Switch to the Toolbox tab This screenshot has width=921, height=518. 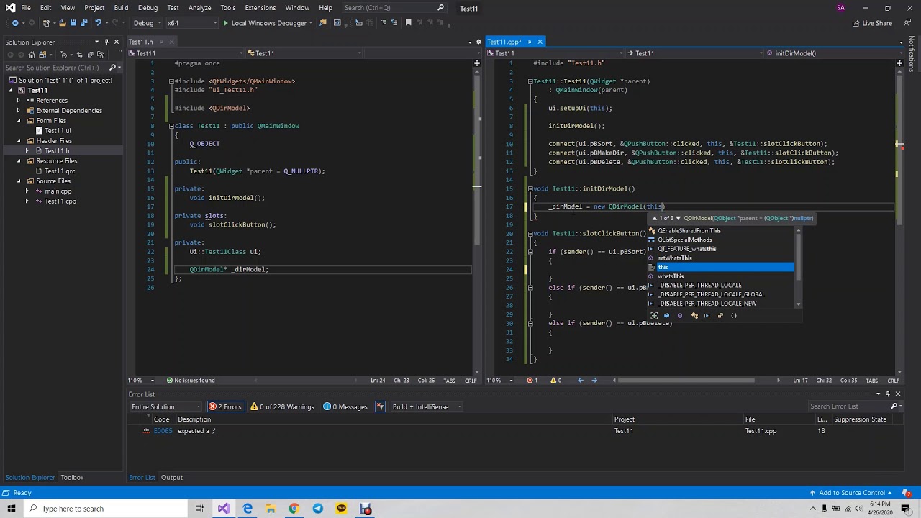point(72,478)
